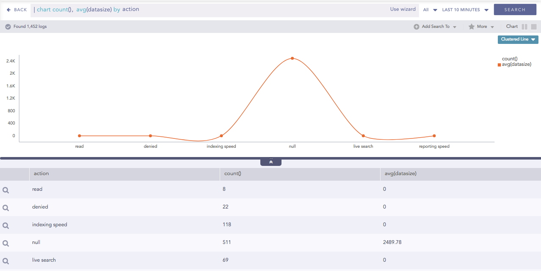541x271 pixels.
Task: Click the star icon next to More
Action: click(472, 26)
